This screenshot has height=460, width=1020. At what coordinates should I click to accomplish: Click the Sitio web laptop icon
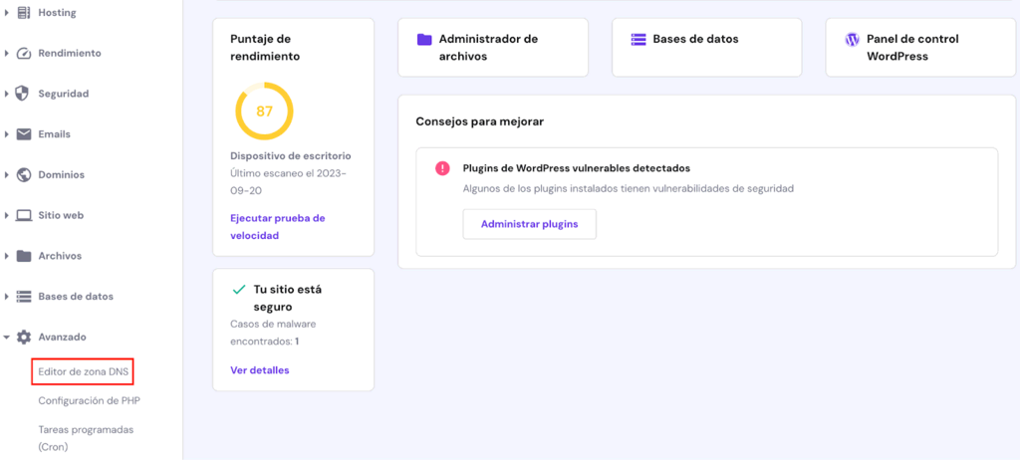pyautogui.click(x=24, y=215)
